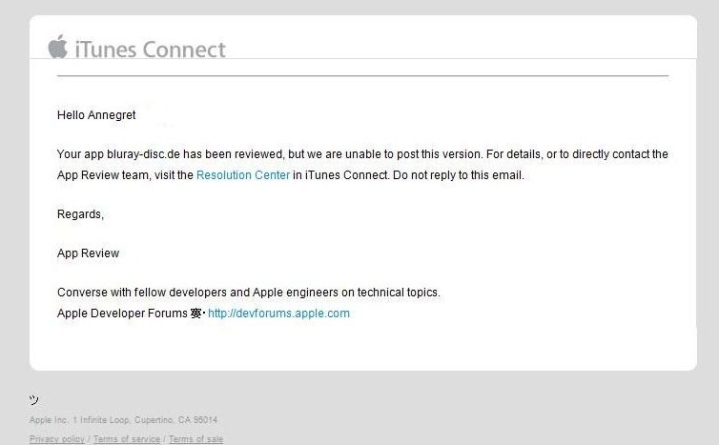Open the devforums.apple.com link
The image size is (719, 445).
pos(278,314)
